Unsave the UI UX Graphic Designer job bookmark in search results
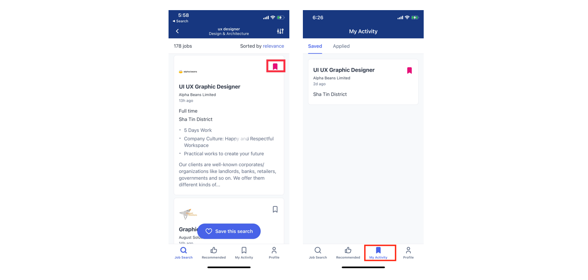 pyautogui.click(x=275, y=66)
